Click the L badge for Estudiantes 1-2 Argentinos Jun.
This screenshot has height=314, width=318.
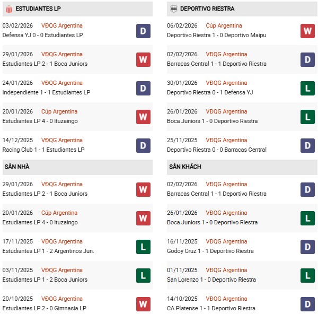coord(143,247)
